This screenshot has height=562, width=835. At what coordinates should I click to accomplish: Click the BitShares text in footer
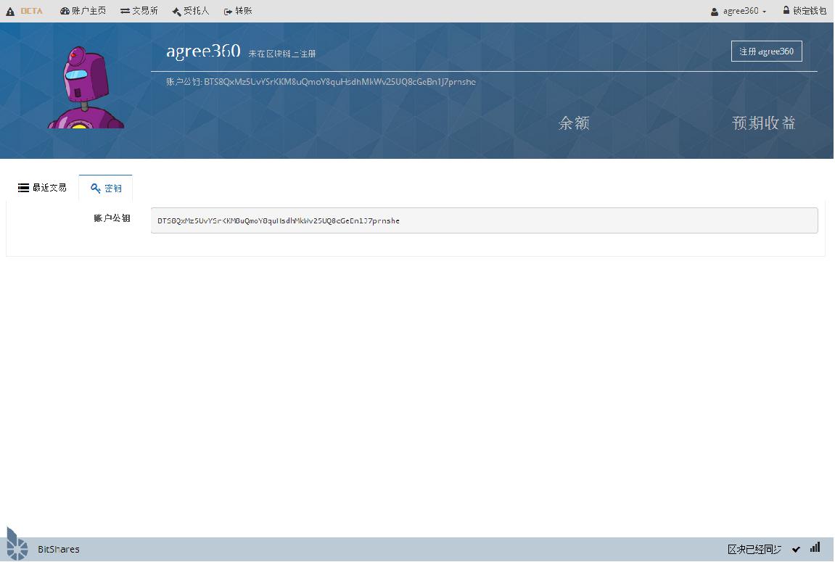[x=59, y=550]
